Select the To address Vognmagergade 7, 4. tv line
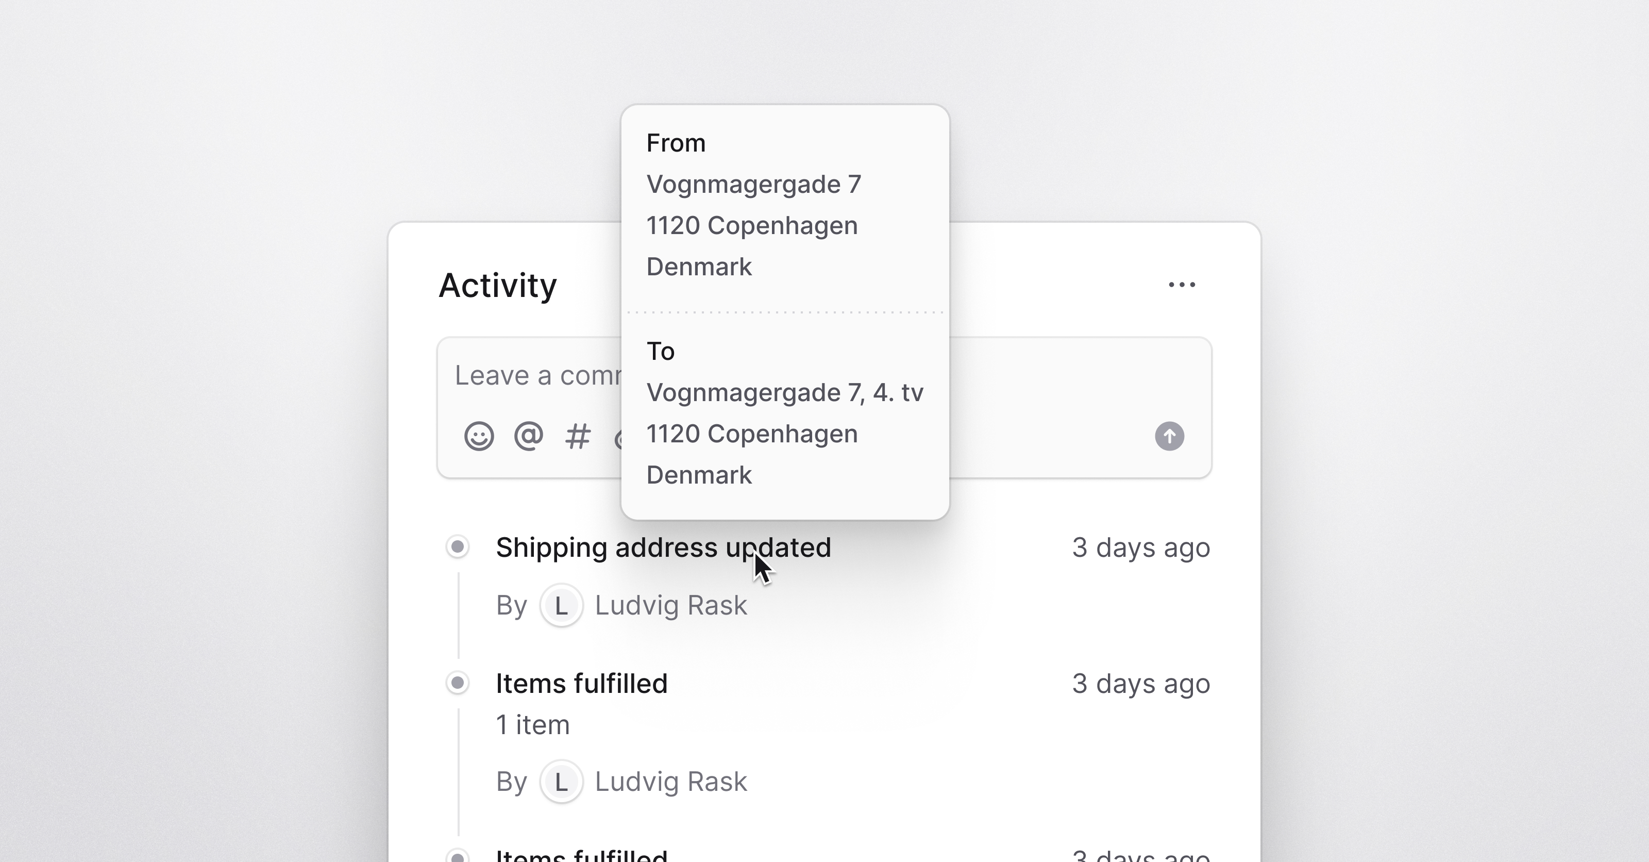1649x862 pixels. [x=785, y=392]
